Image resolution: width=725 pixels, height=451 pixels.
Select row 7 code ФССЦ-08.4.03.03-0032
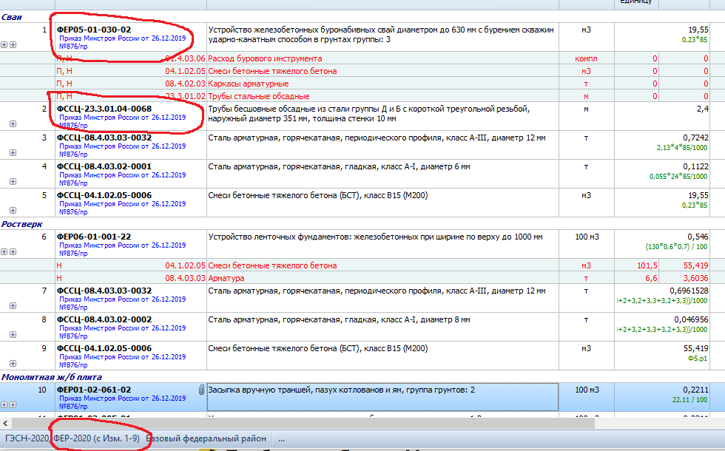point(104,291)
